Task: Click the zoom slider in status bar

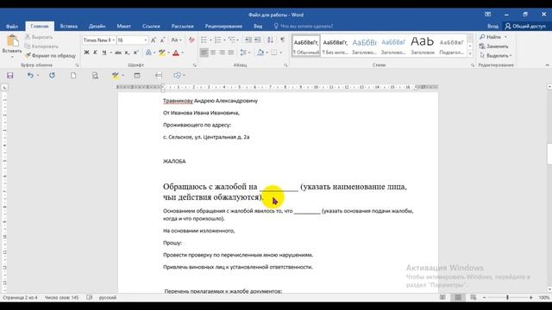Action: click(507, 297)
